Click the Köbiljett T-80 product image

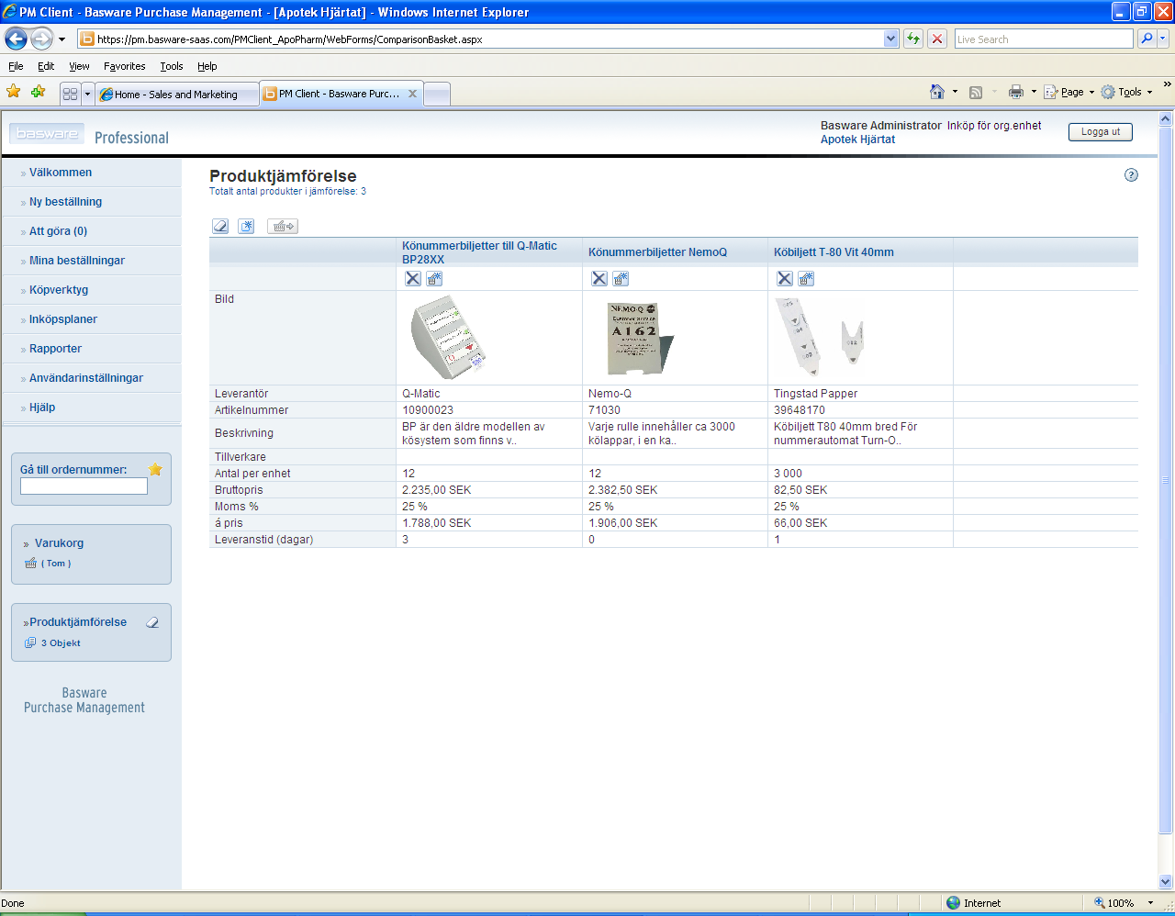[x=821, y=337]
